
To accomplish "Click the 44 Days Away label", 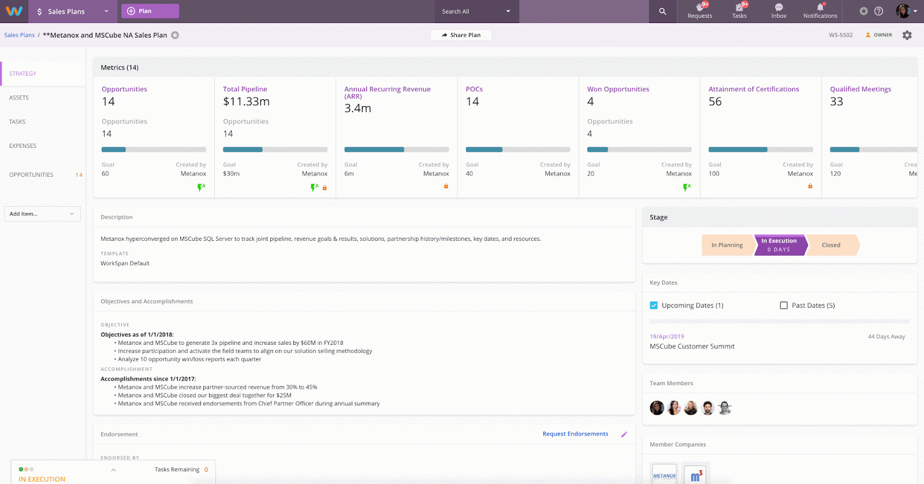I will [886, 337].
